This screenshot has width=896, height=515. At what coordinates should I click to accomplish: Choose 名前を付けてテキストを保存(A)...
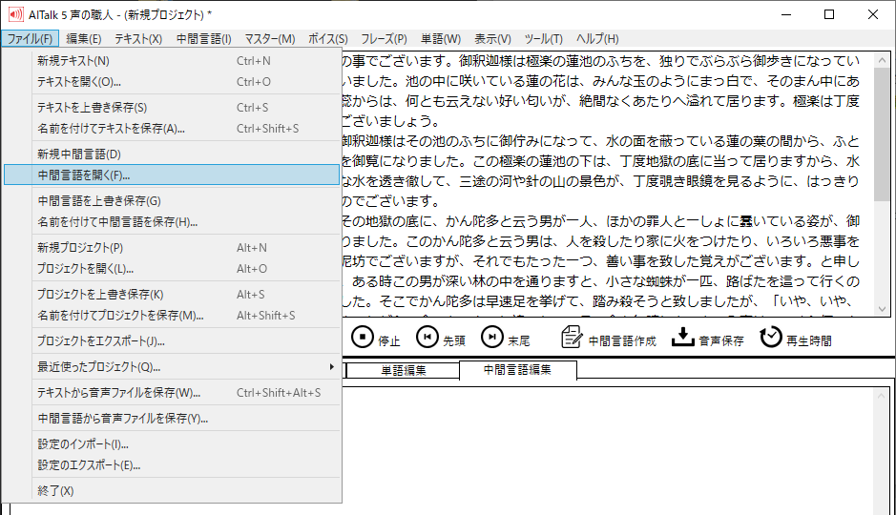click(x=172, y=129)
